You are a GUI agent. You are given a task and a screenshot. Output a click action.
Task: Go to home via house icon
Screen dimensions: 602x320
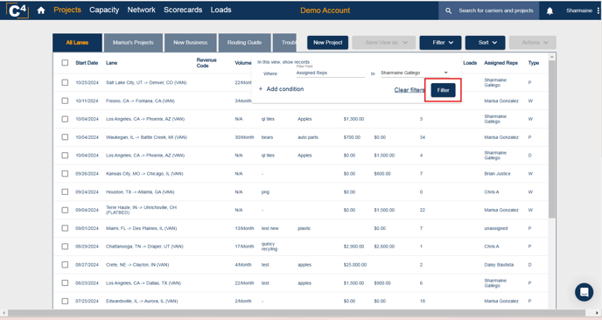coord(41,10)
